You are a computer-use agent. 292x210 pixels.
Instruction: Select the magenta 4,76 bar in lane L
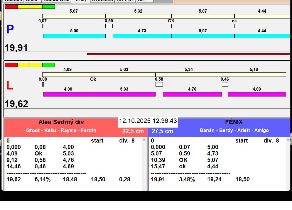(x=193, y=94)
